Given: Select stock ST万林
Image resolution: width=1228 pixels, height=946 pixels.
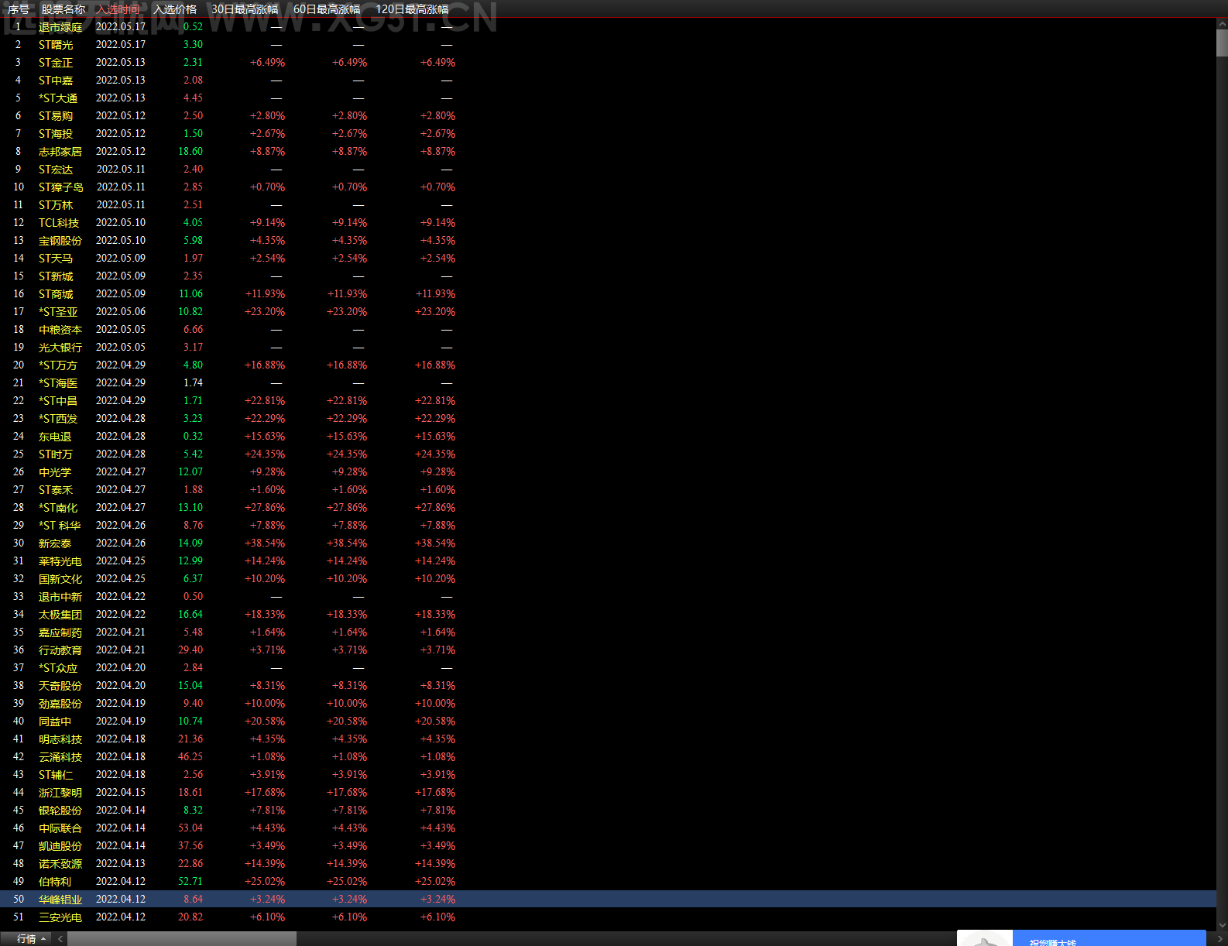Looking at the screenshot, I should pyautogui.click(x=56, y=205).
